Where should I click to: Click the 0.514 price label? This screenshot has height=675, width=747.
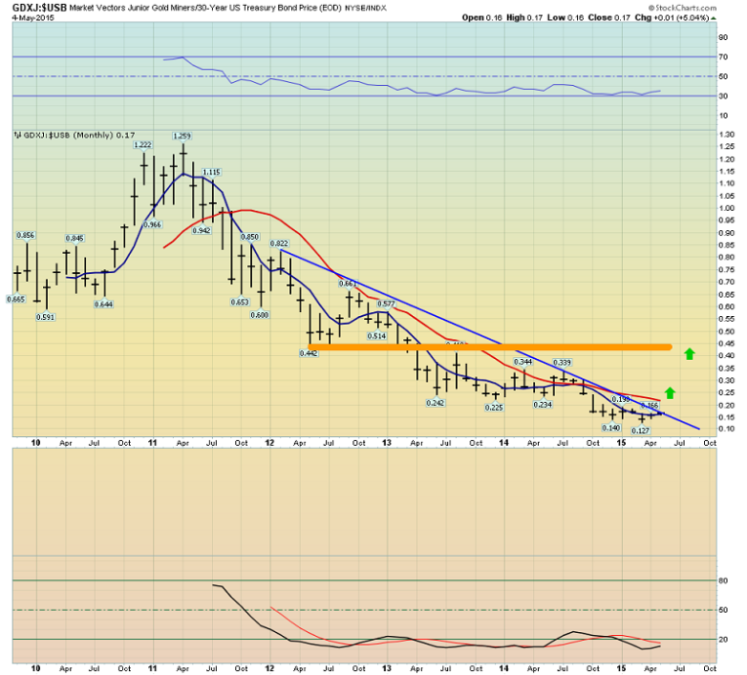point(377,337)
